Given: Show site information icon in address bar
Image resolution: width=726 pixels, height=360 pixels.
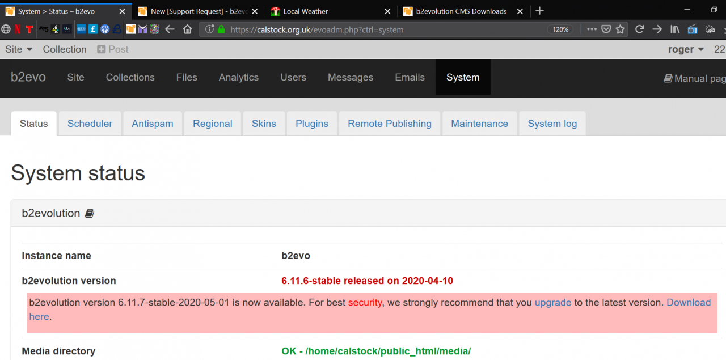Looking at the screenshot, I should (x=209, y=29).
